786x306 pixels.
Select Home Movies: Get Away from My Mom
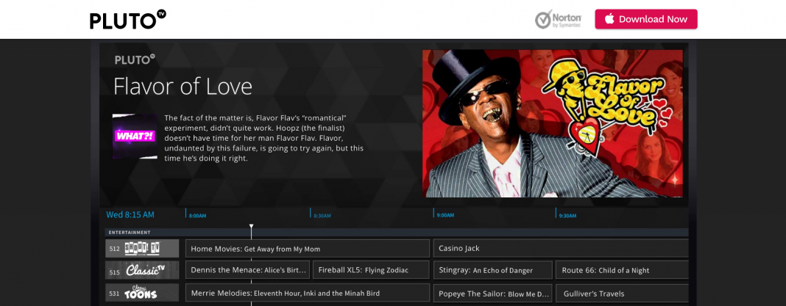tap(308, 249)
